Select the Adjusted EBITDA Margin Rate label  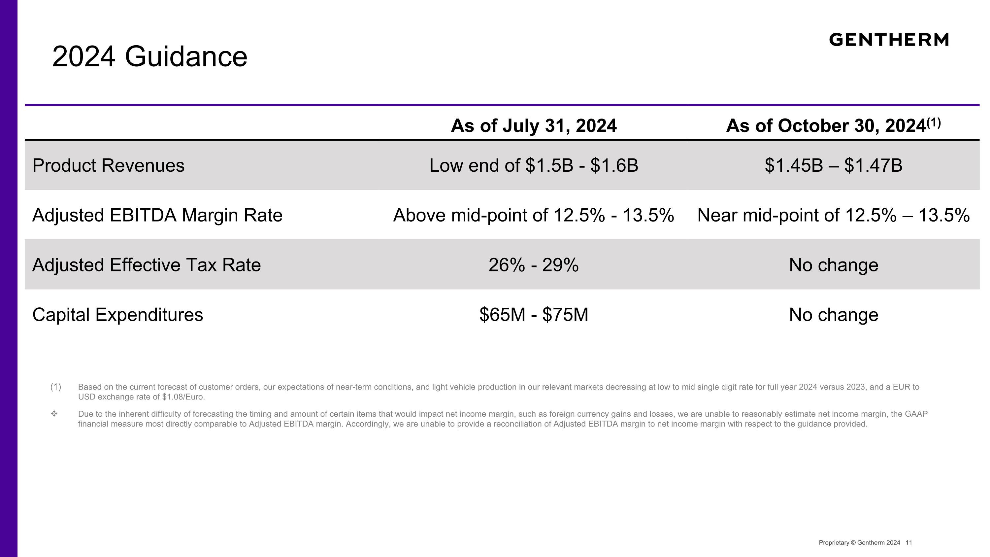(x=157, y=215)
